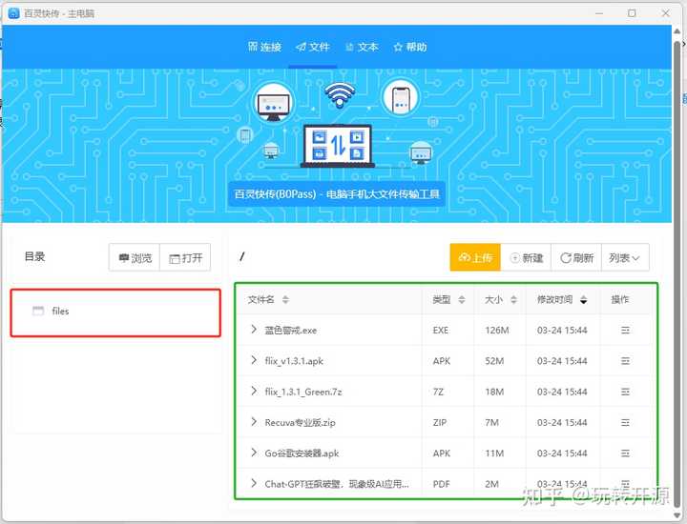Click the folder icon beside files
Screen dimensions: 687x524
pyautogui.click(x=38, y=311)
